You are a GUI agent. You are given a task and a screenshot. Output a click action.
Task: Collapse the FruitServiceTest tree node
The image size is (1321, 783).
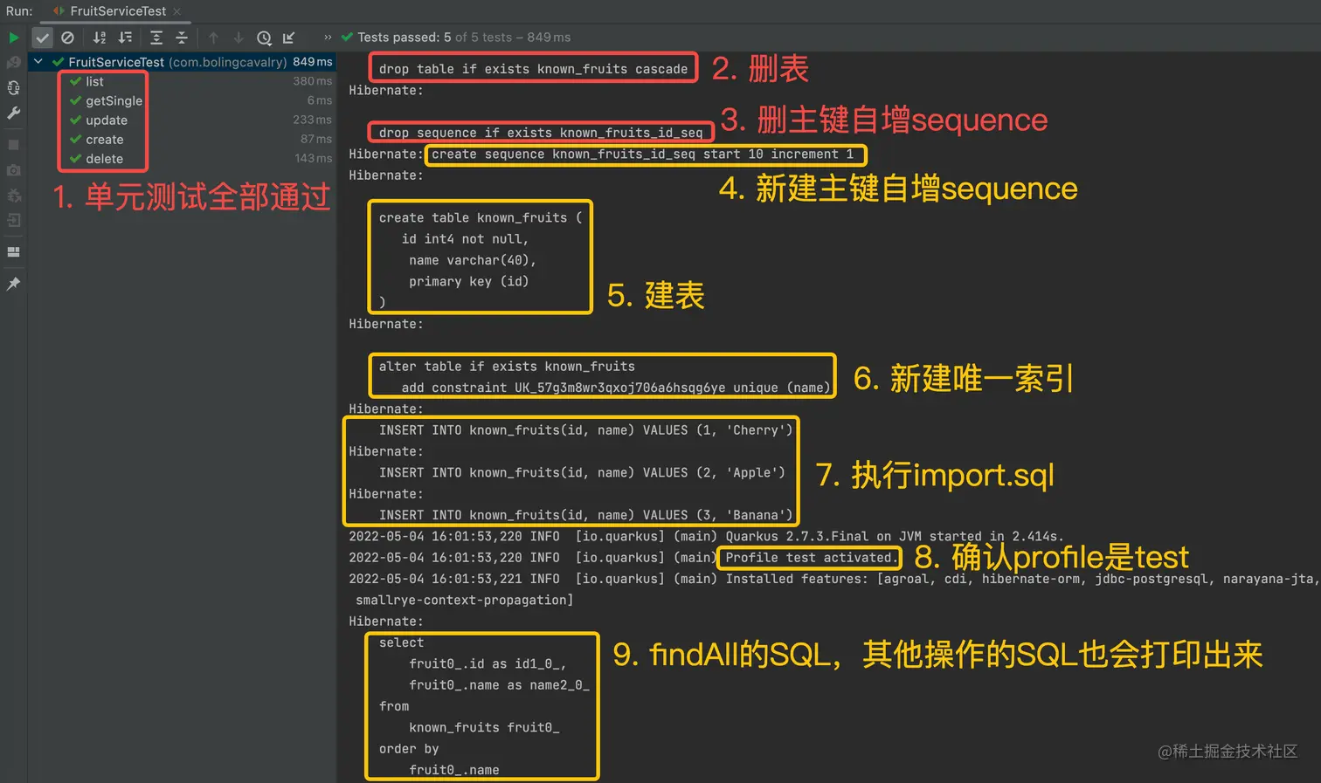38,62
